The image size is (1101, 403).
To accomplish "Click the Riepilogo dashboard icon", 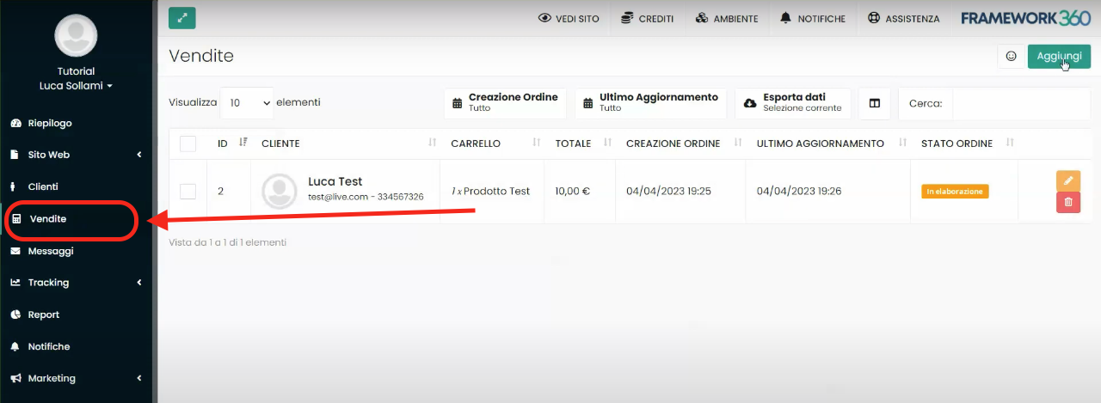I will coord(15,123).
